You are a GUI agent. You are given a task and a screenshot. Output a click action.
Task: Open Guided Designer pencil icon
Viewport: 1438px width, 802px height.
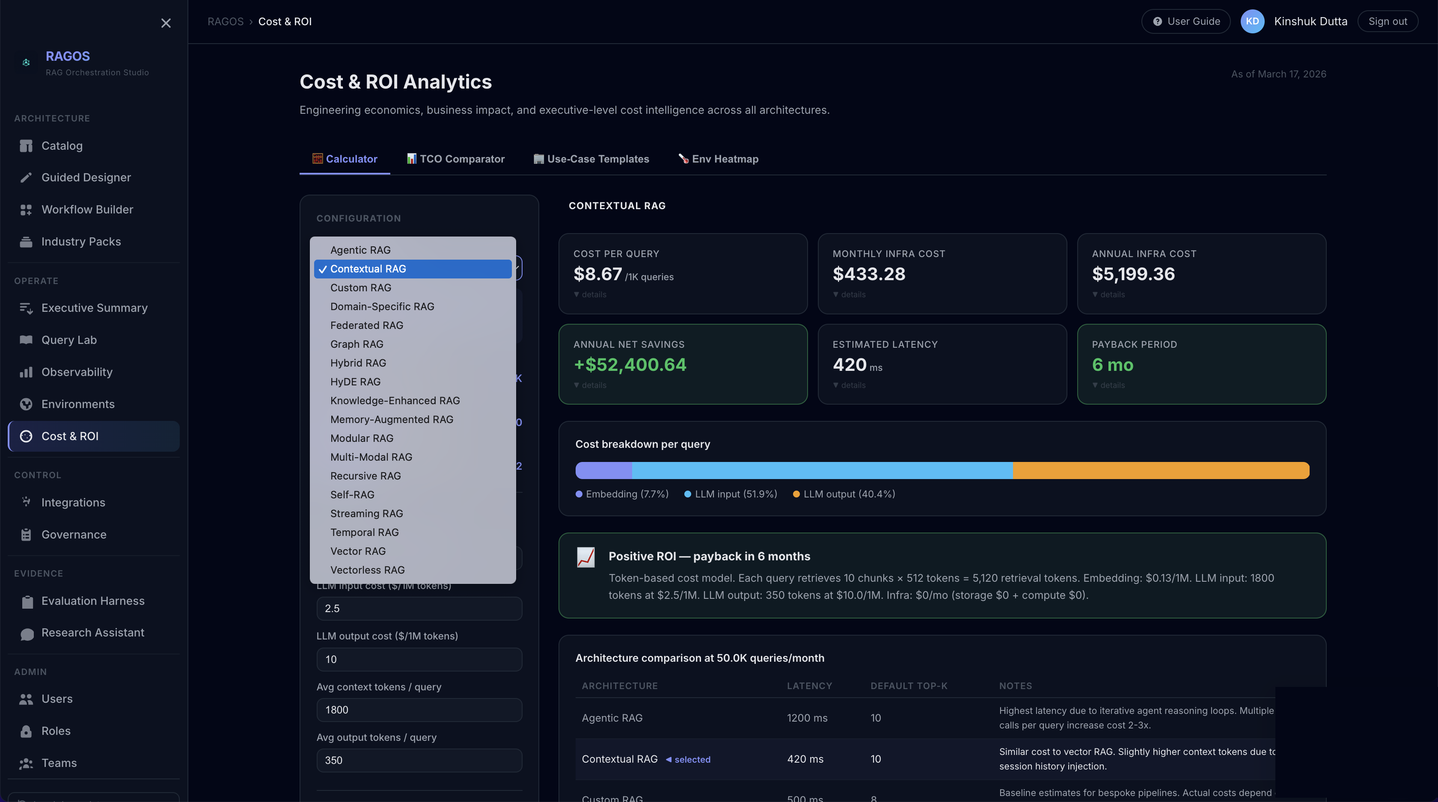pyautogui.click(x=26, y=178)
